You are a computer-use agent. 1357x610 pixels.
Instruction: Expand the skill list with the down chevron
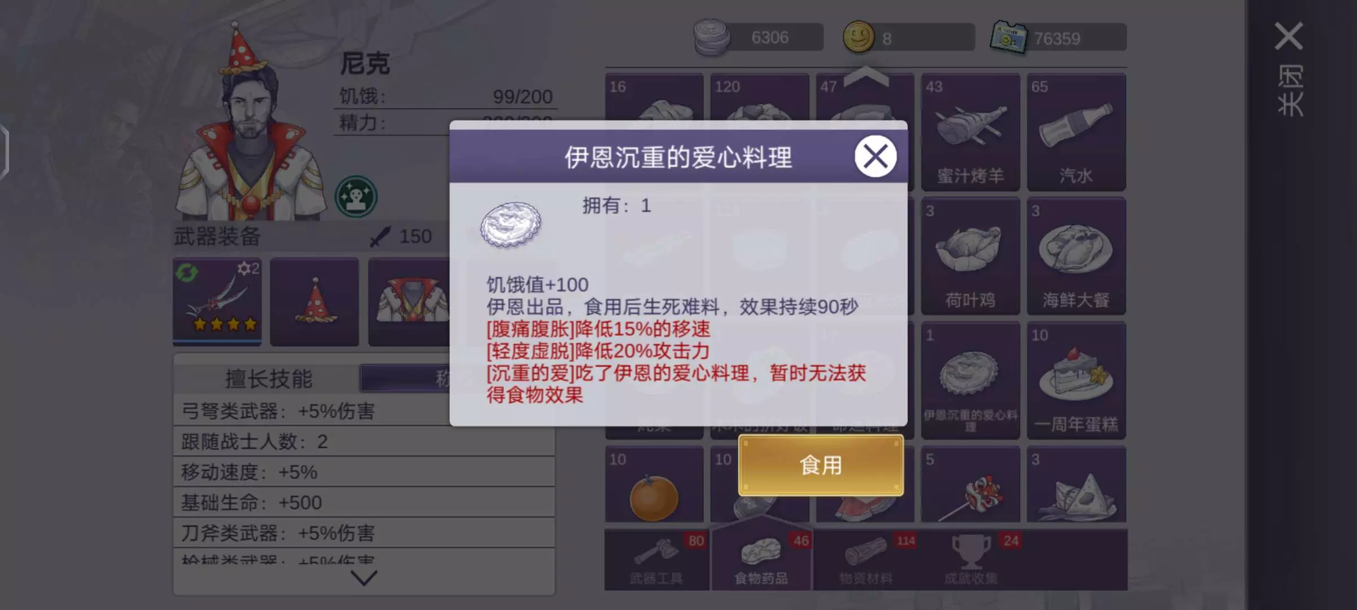click(364, 577)
